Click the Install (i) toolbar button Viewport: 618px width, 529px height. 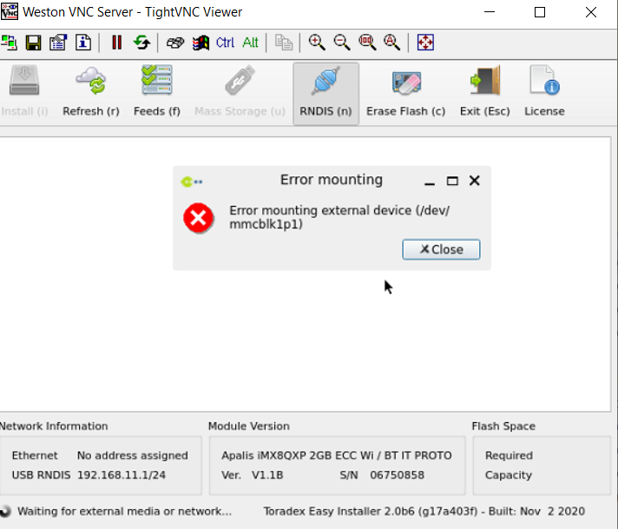[24, 91]
